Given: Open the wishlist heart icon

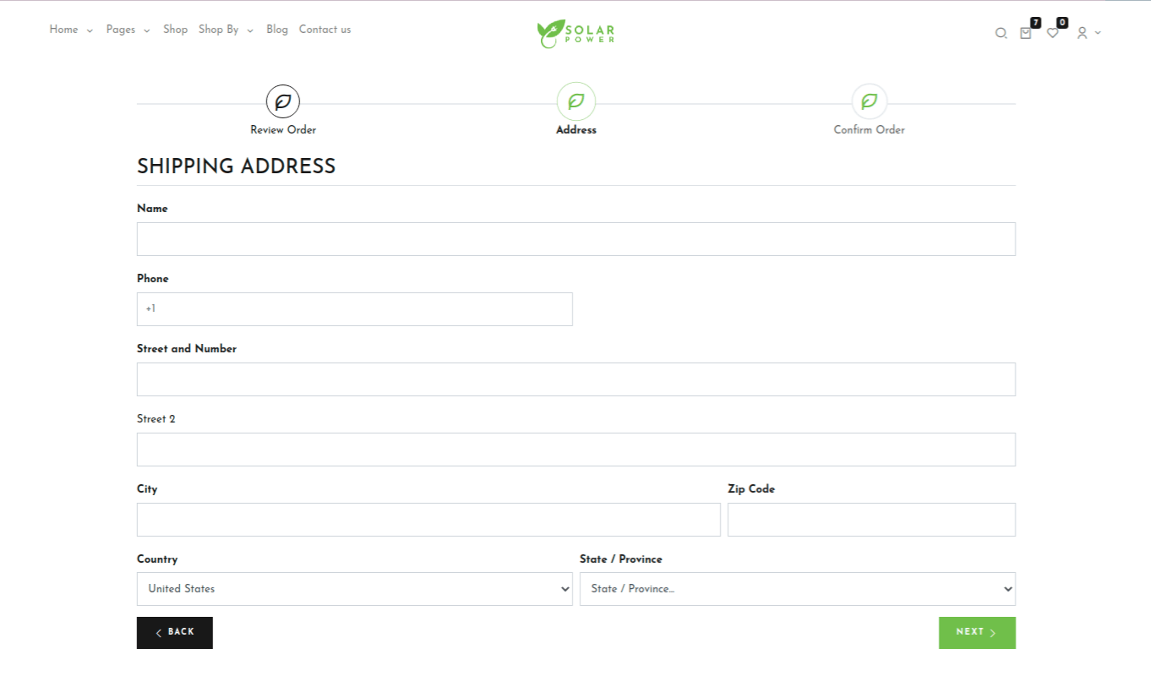Looking at the screenshot, I should (x=1052, y=33).
